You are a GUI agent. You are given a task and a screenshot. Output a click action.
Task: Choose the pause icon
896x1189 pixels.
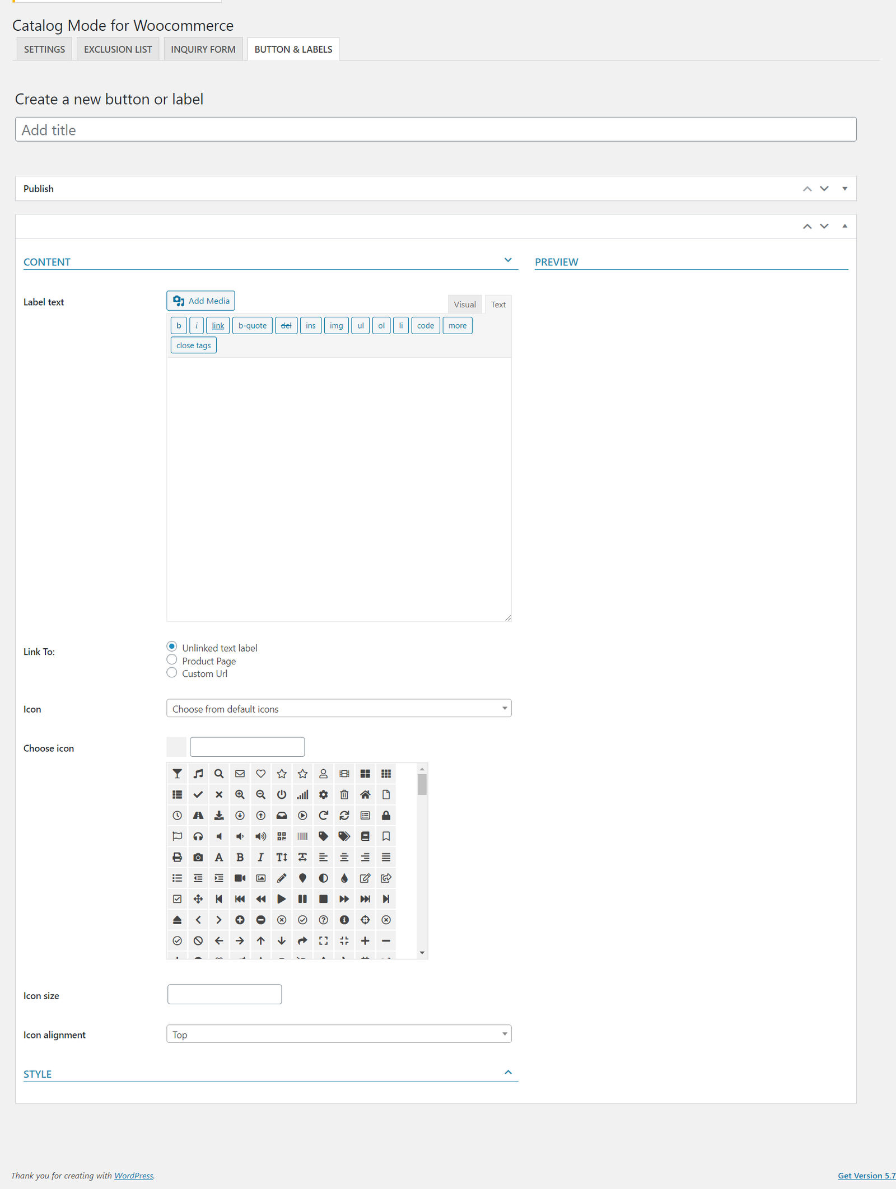302,899
